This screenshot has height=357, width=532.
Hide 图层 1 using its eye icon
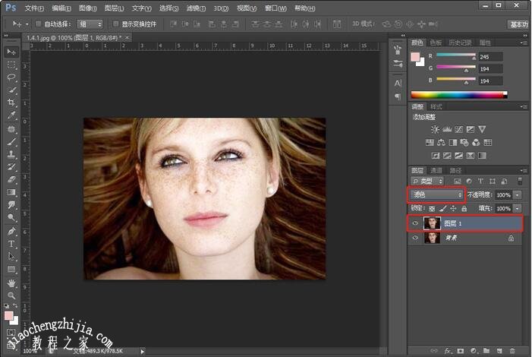(x=414, y=223)
